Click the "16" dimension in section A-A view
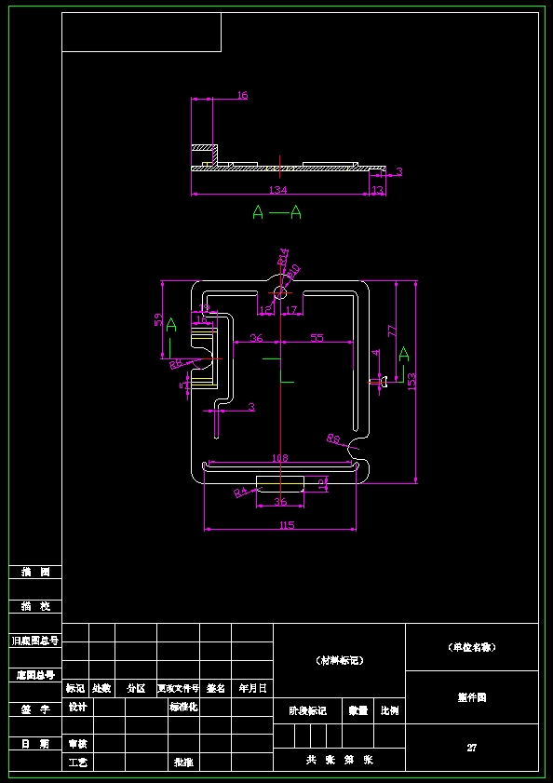Image resolution: width=553 pixels, height=783 pixels. (x=242, y=95)
